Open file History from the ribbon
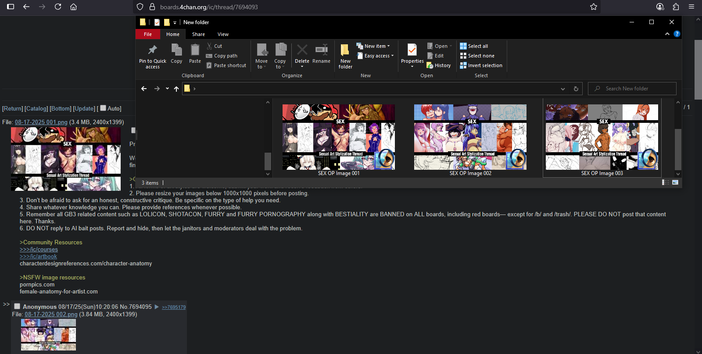The height and width of the screenshot is (354, 702). [439, 65]
